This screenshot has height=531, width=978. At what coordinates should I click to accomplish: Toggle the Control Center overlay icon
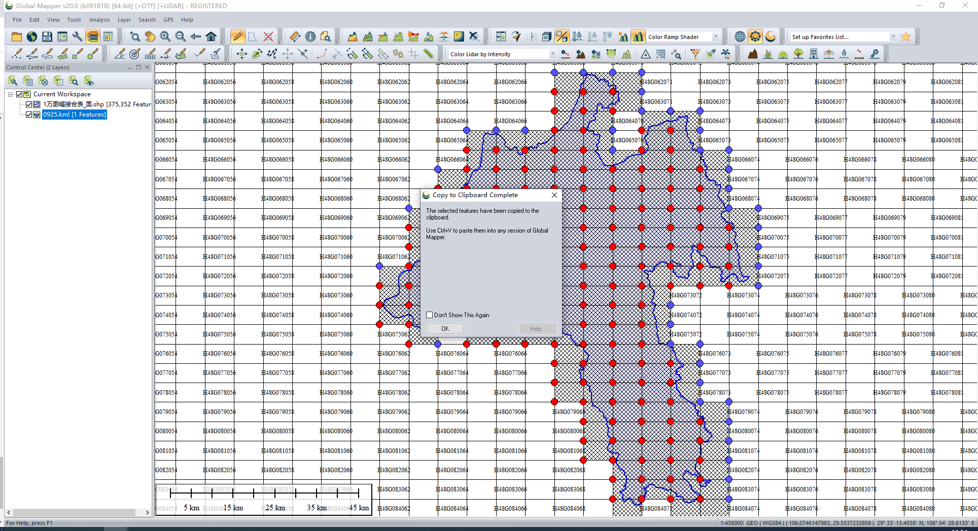pyautogui.click(x=92, y=36)
